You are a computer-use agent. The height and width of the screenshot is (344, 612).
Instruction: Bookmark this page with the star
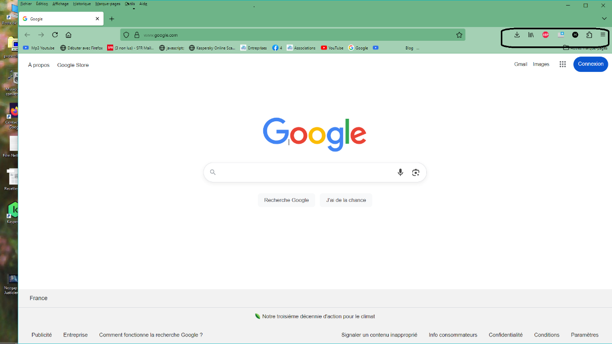coord(459,35)
